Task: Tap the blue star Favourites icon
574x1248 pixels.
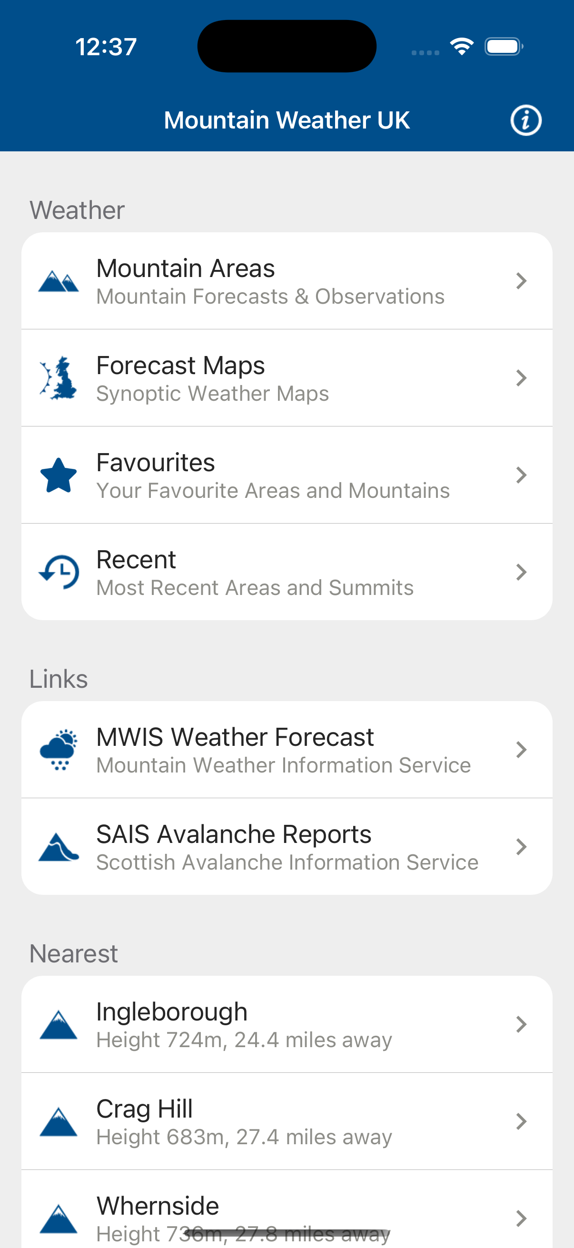Action: [59, 475]
